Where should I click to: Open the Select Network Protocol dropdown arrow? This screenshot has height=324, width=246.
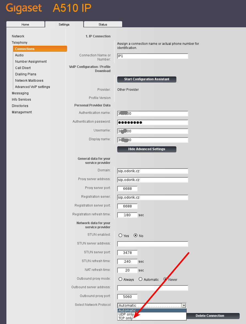(x=184, y=306)
